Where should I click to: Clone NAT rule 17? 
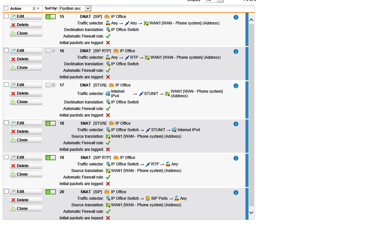(26, 102)
